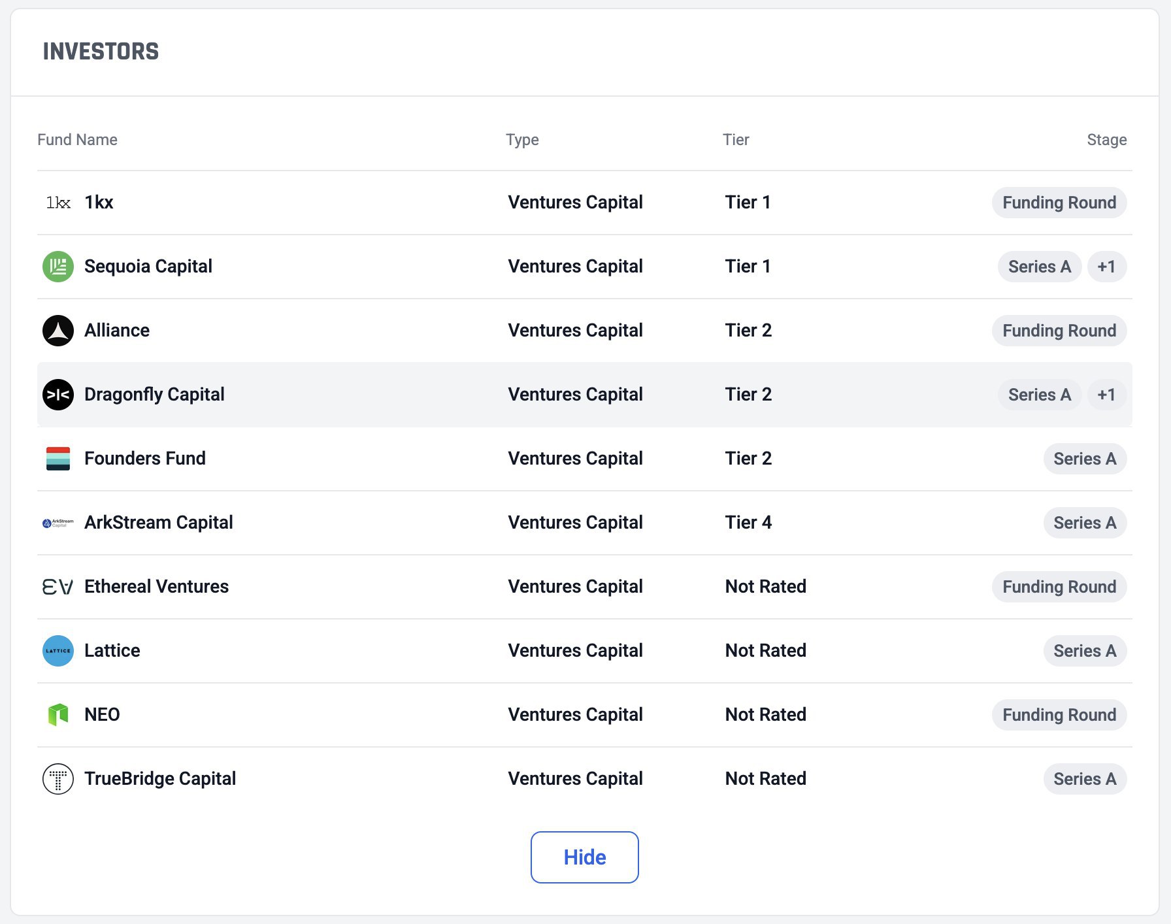Open the TrueBridge Capital name link
Viewport: 1171px width, 924px height.
[x=160, y=779]
